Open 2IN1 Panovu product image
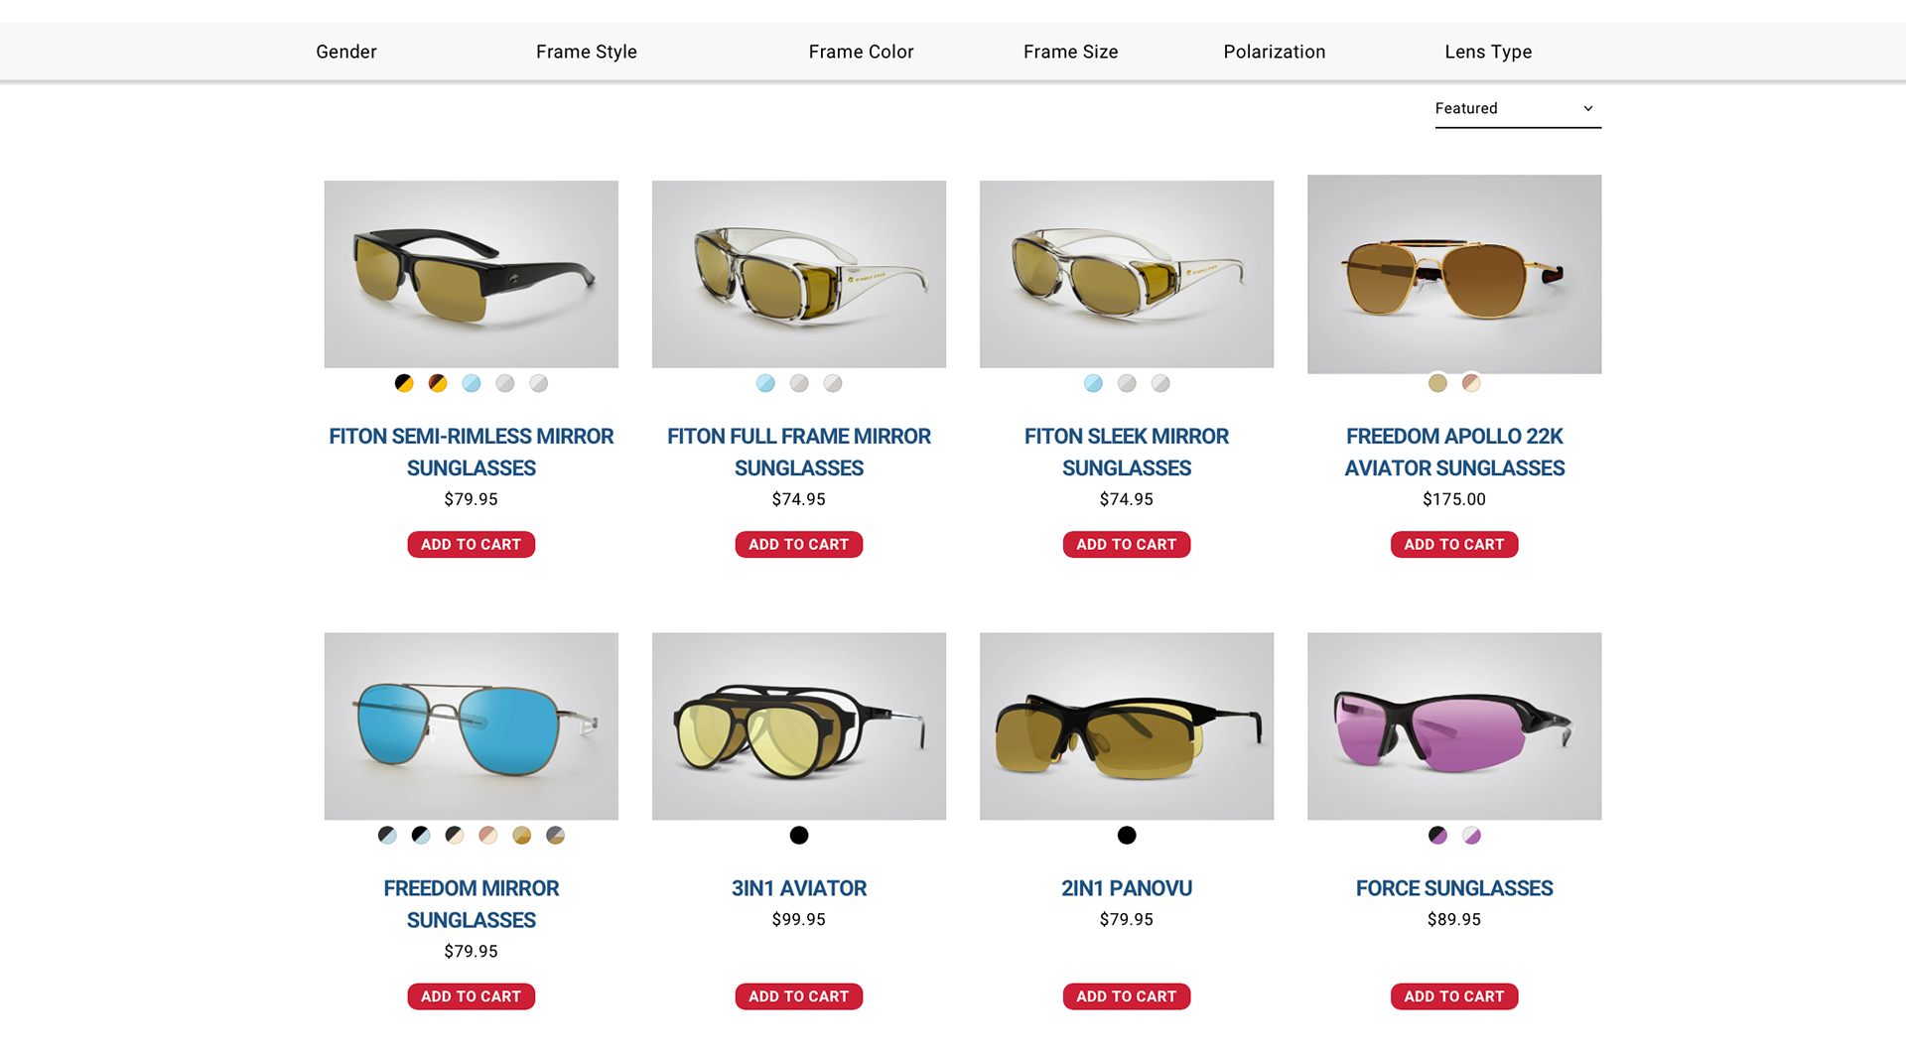The height and width of the screenshot is (1052, 1906). 1127,726
